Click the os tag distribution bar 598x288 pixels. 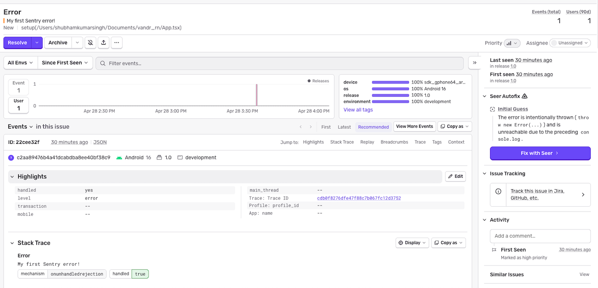[390, 89]
